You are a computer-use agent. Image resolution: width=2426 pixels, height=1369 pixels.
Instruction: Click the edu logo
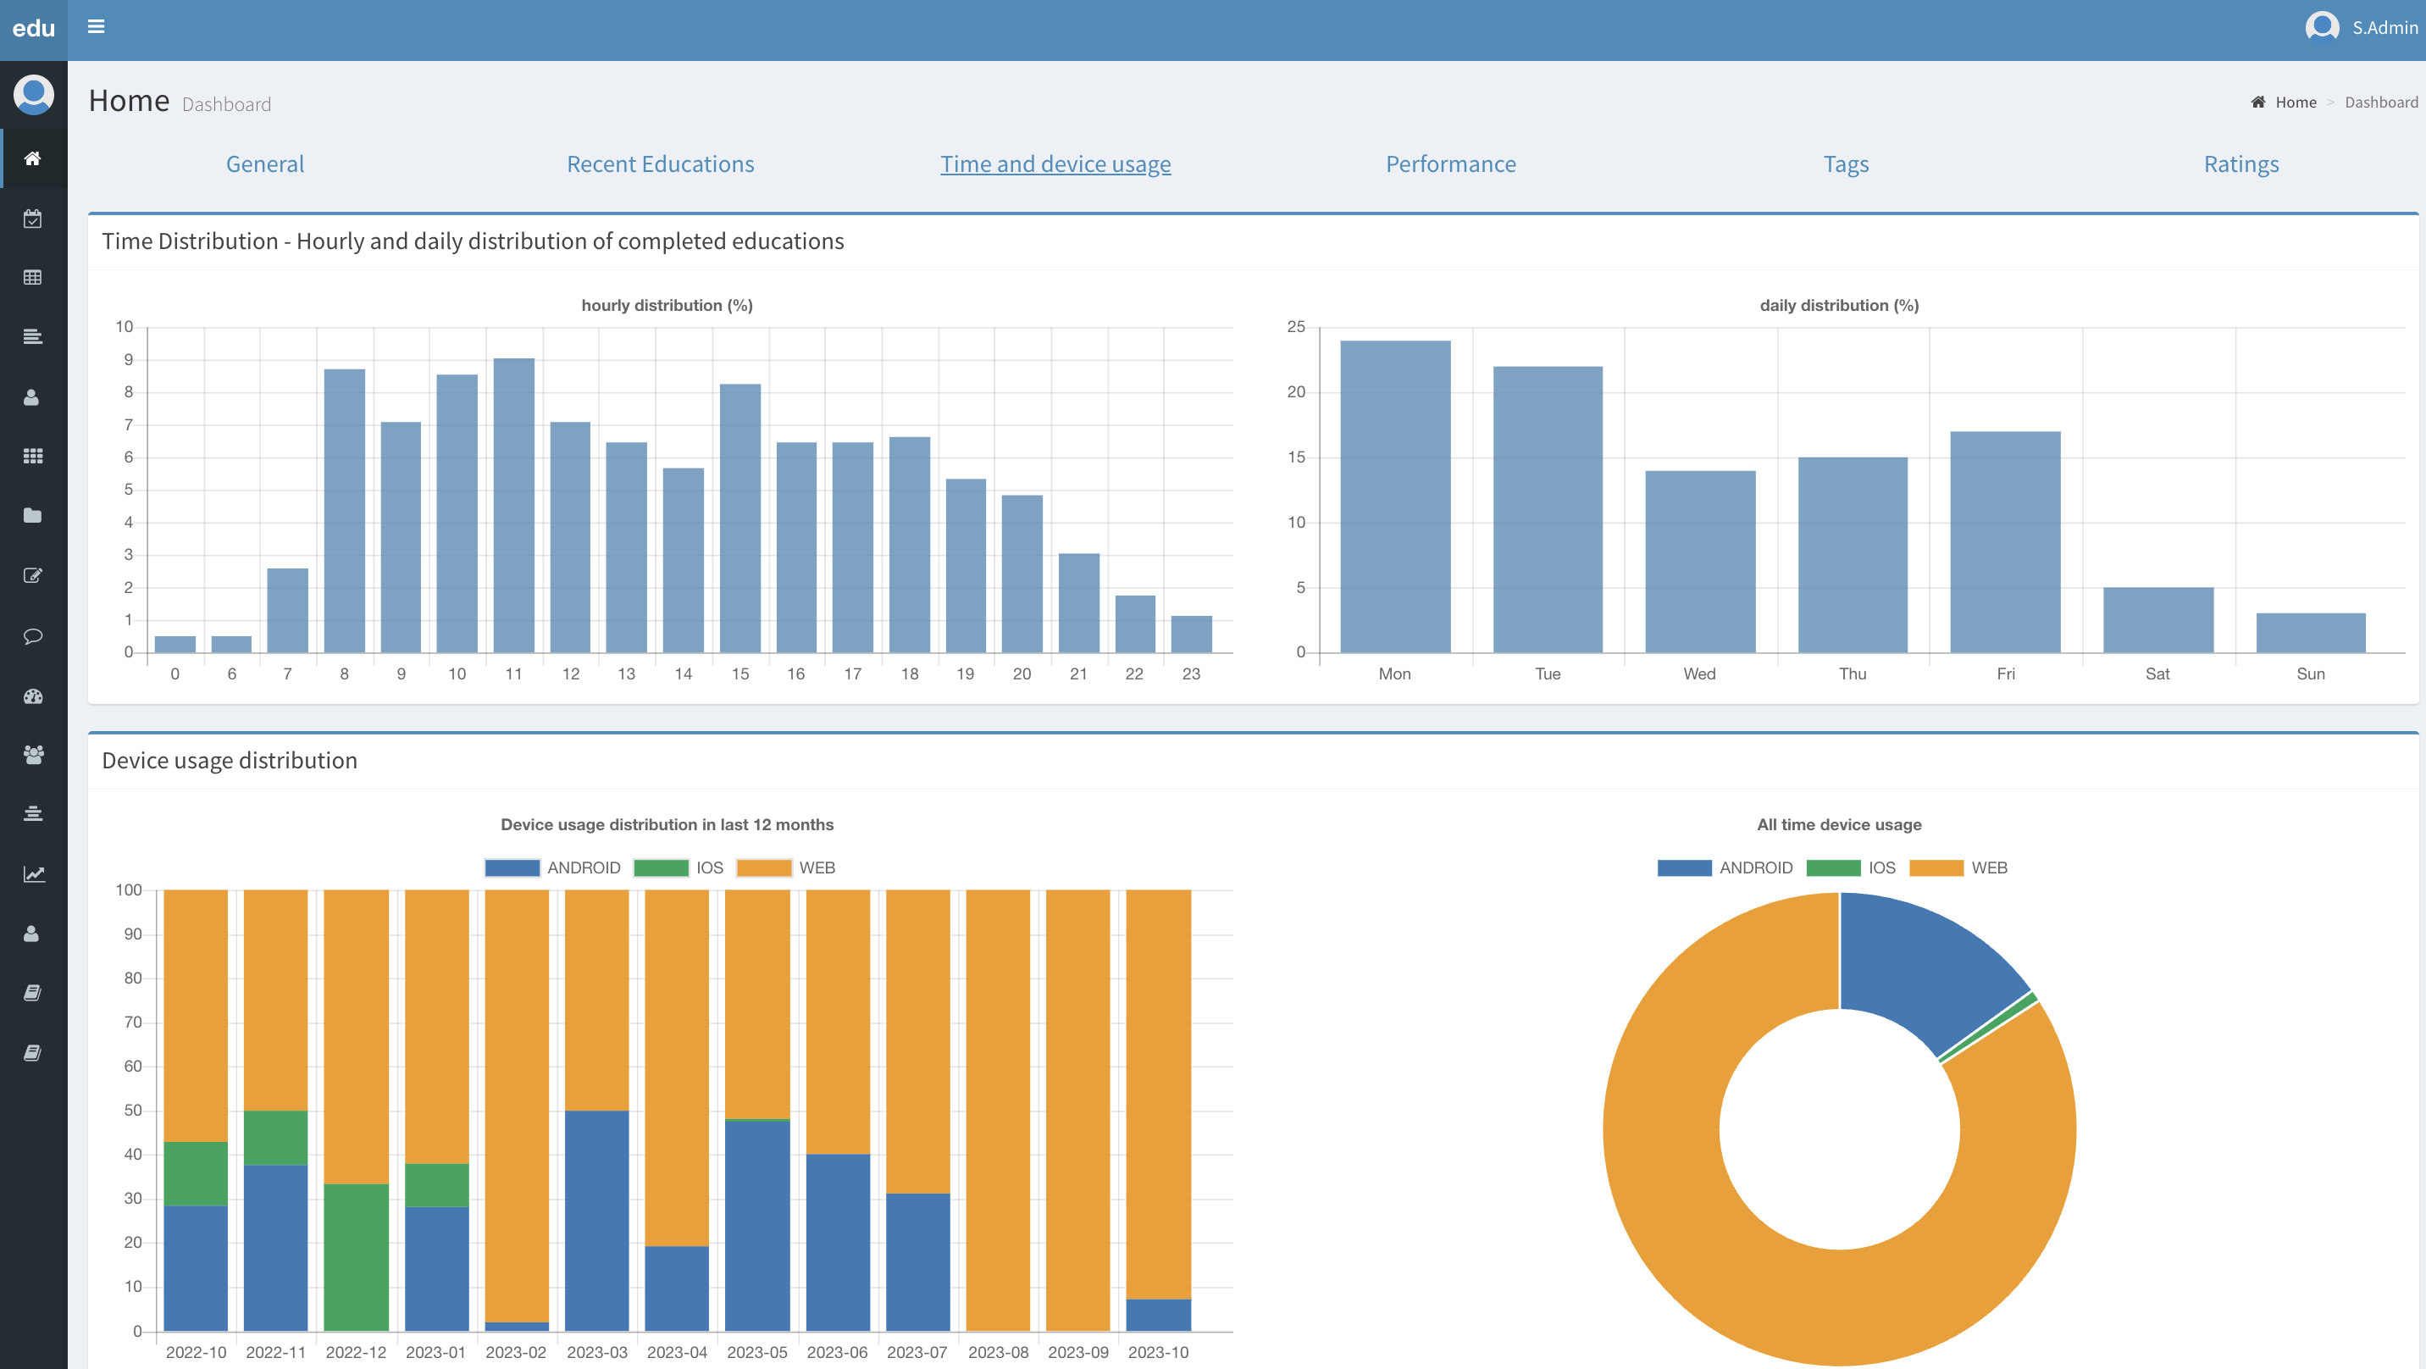(34, 28)
